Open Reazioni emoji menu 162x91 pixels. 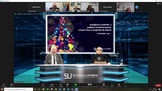(x=119, y=85)
